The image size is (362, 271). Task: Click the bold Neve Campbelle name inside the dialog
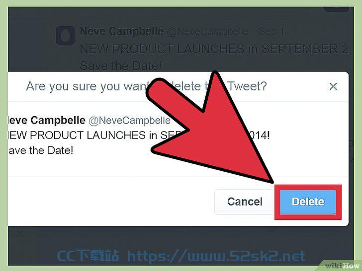[47, 120]
